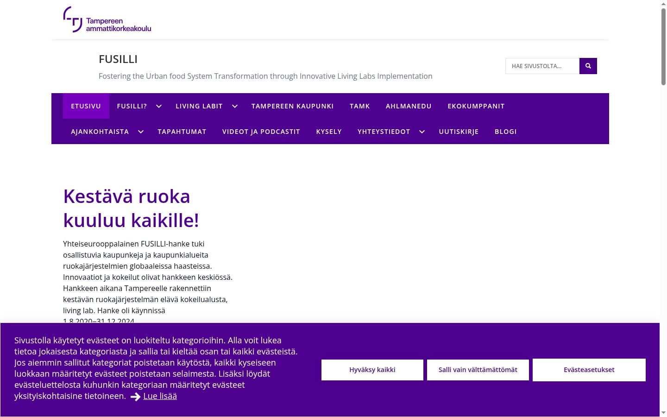Click the FUSILLI site title
Viewport: 667px width, 417px height.
pos(118,59)
